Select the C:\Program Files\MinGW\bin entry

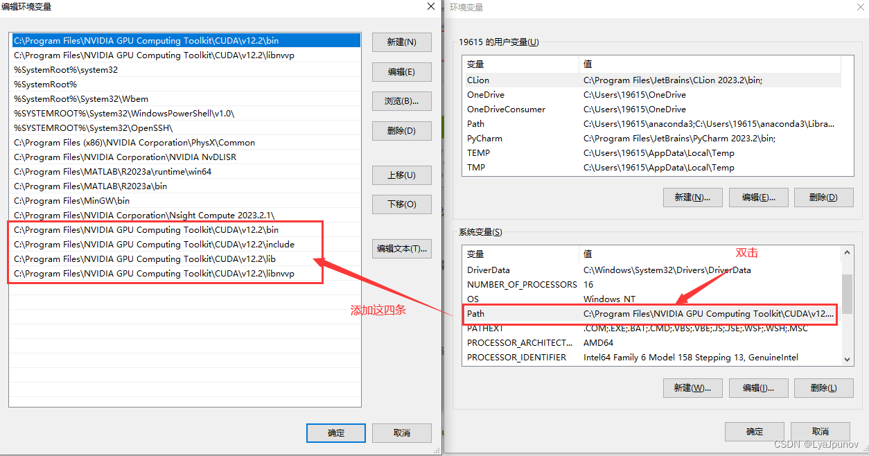point(186,201)
